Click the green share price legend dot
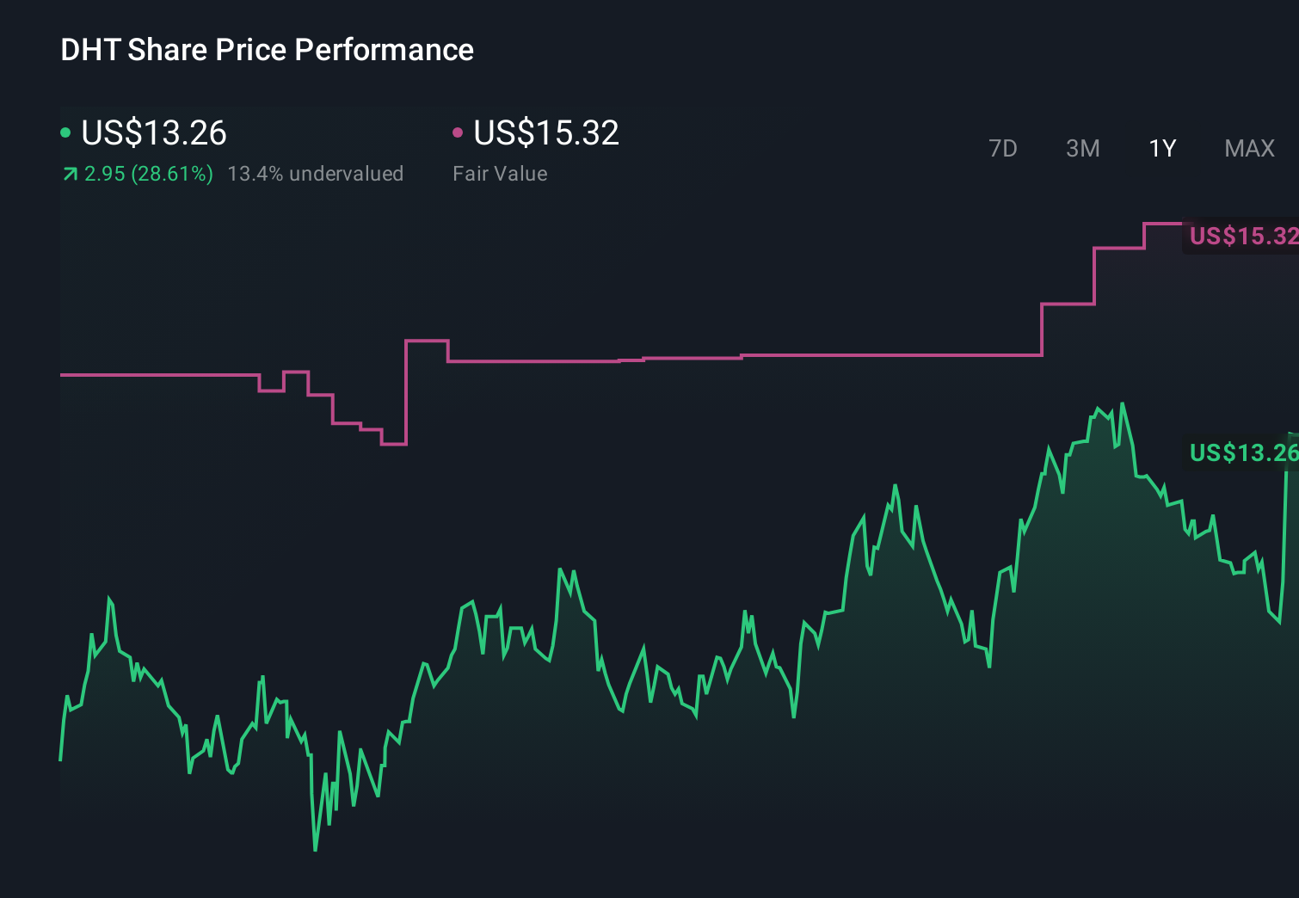This screenshot has width=1299, height=898. pos(66,132)
